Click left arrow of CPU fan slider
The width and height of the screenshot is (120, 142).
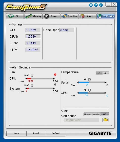click(x=26, y=79)
